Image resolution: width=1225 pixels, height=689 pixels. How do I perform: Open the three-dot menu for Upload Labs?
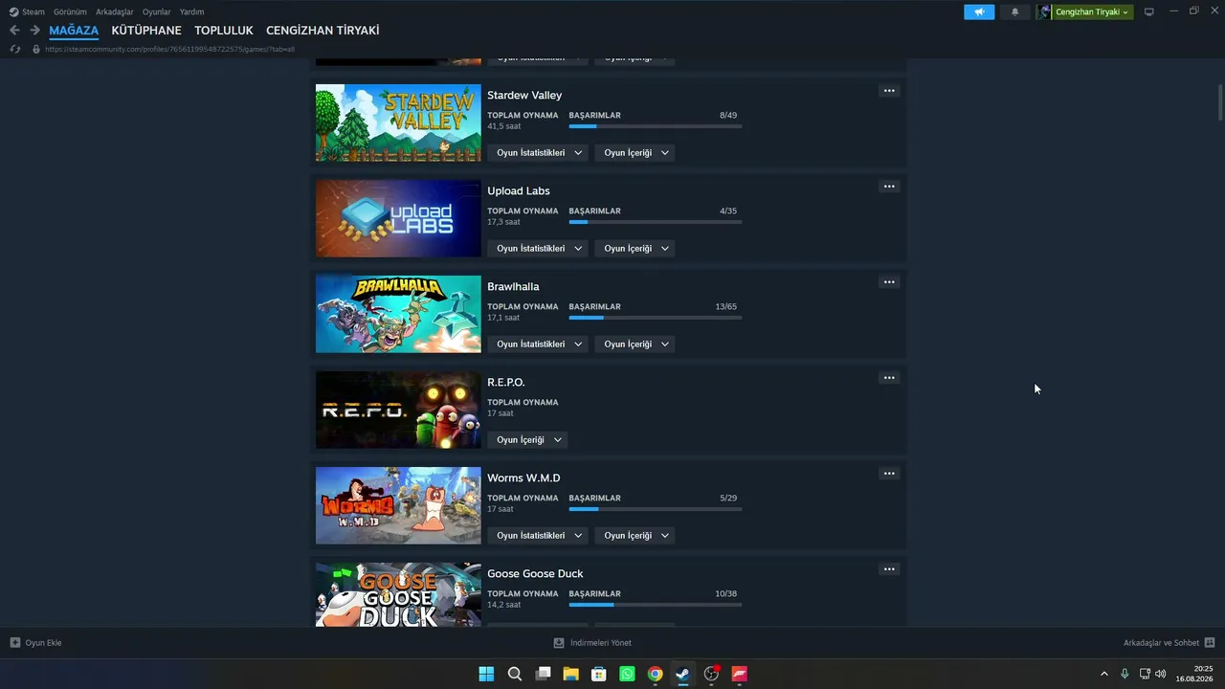click(889, 187)
